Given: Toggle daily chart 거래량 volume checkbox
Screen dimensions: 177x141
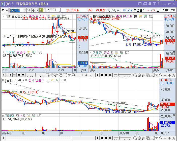Looking at the screenshot, I should (3, 116).
